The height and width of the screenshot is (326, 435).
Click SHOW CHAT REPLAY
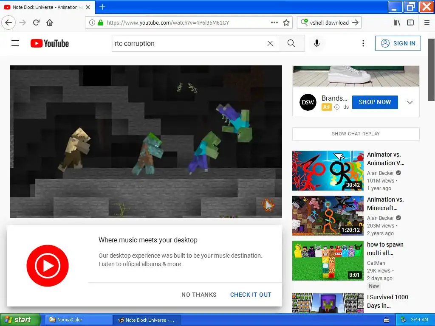tap(356, 134)
